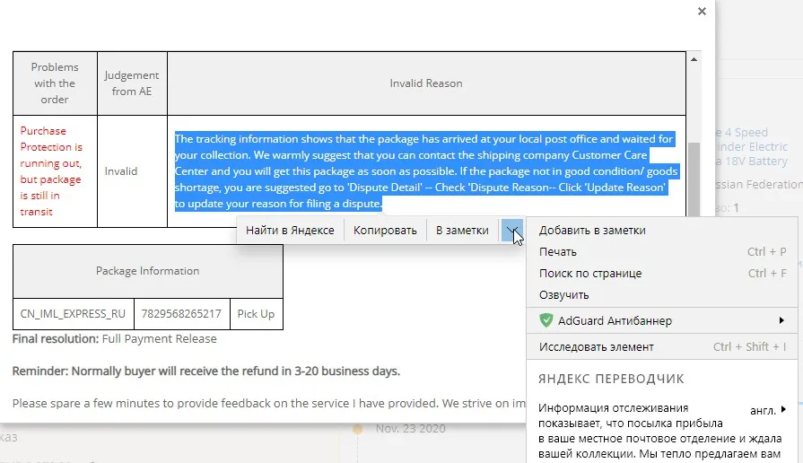
Task: Click Nov. 23 2020 timeline date behind dialog
Action: [410, 429]
